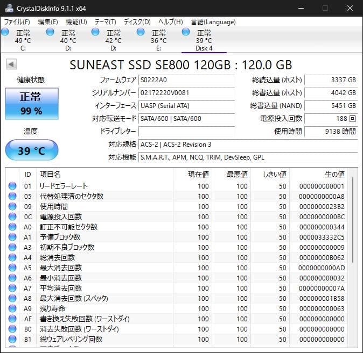This screenshot has width=363, height=353.
Task: Click the previous disk arrow button
Action: 11,64
